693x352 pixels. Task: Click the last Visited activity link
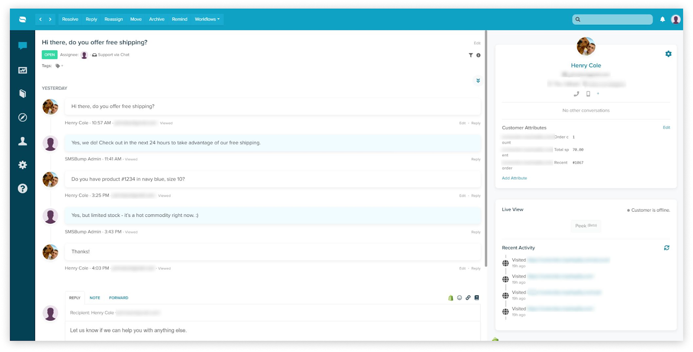click(x=560, y=309)
